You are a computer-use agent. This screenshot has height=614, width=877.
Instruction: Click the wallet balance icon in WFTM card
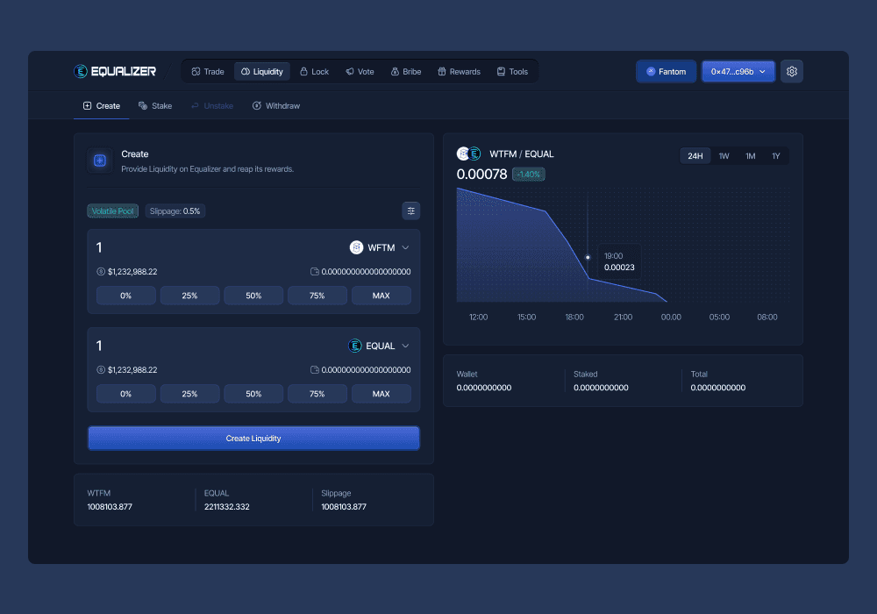pos(315,272)
